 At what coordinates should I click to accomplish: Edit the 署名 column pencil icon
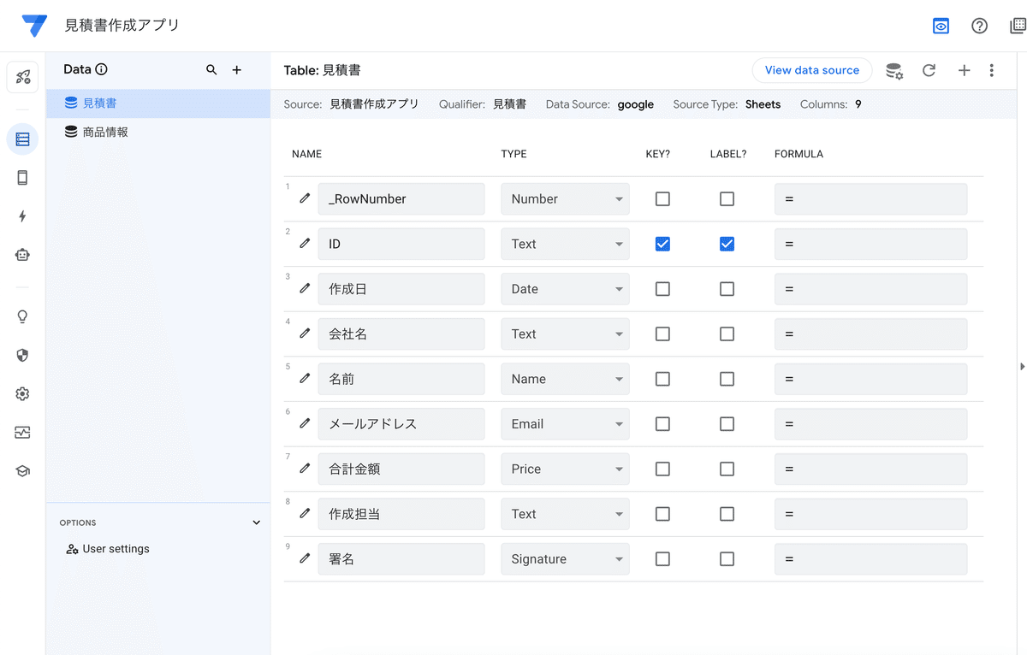[x=305, y=558]
